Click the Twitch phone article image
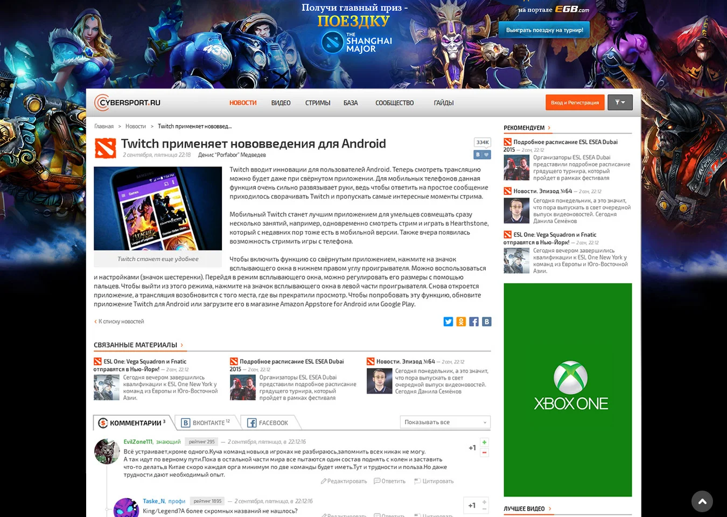727x517 pixels. 158,208
